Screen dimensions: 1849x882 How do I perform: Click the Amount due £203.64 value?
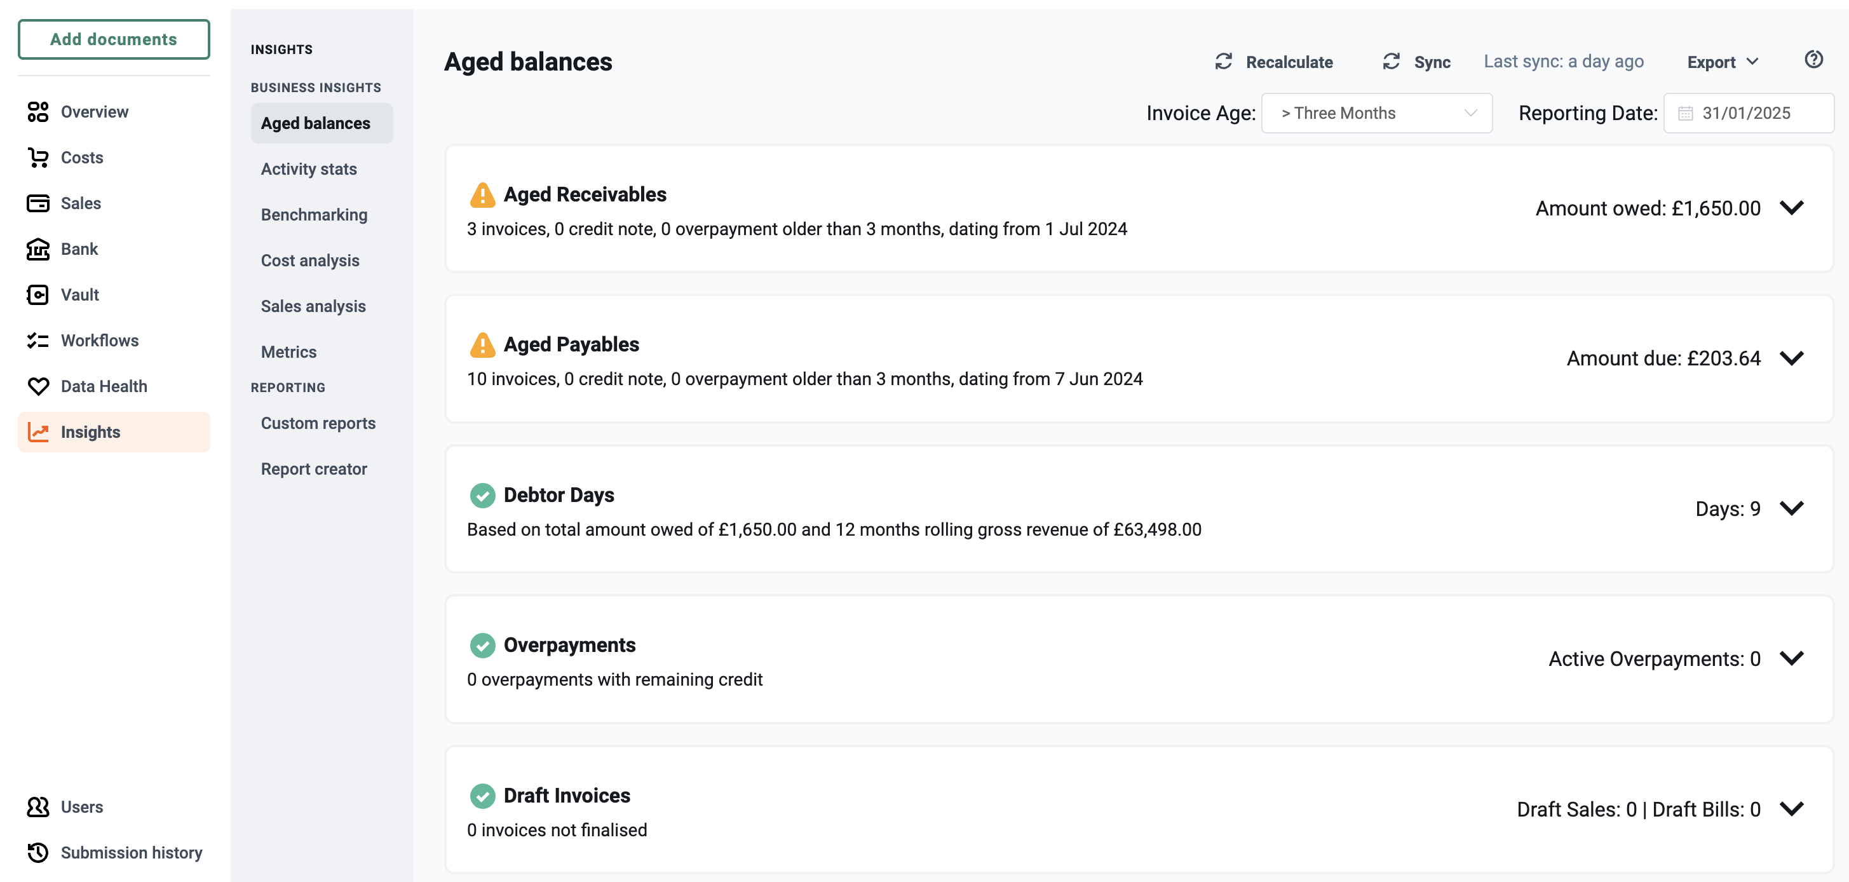point(1663,359)
